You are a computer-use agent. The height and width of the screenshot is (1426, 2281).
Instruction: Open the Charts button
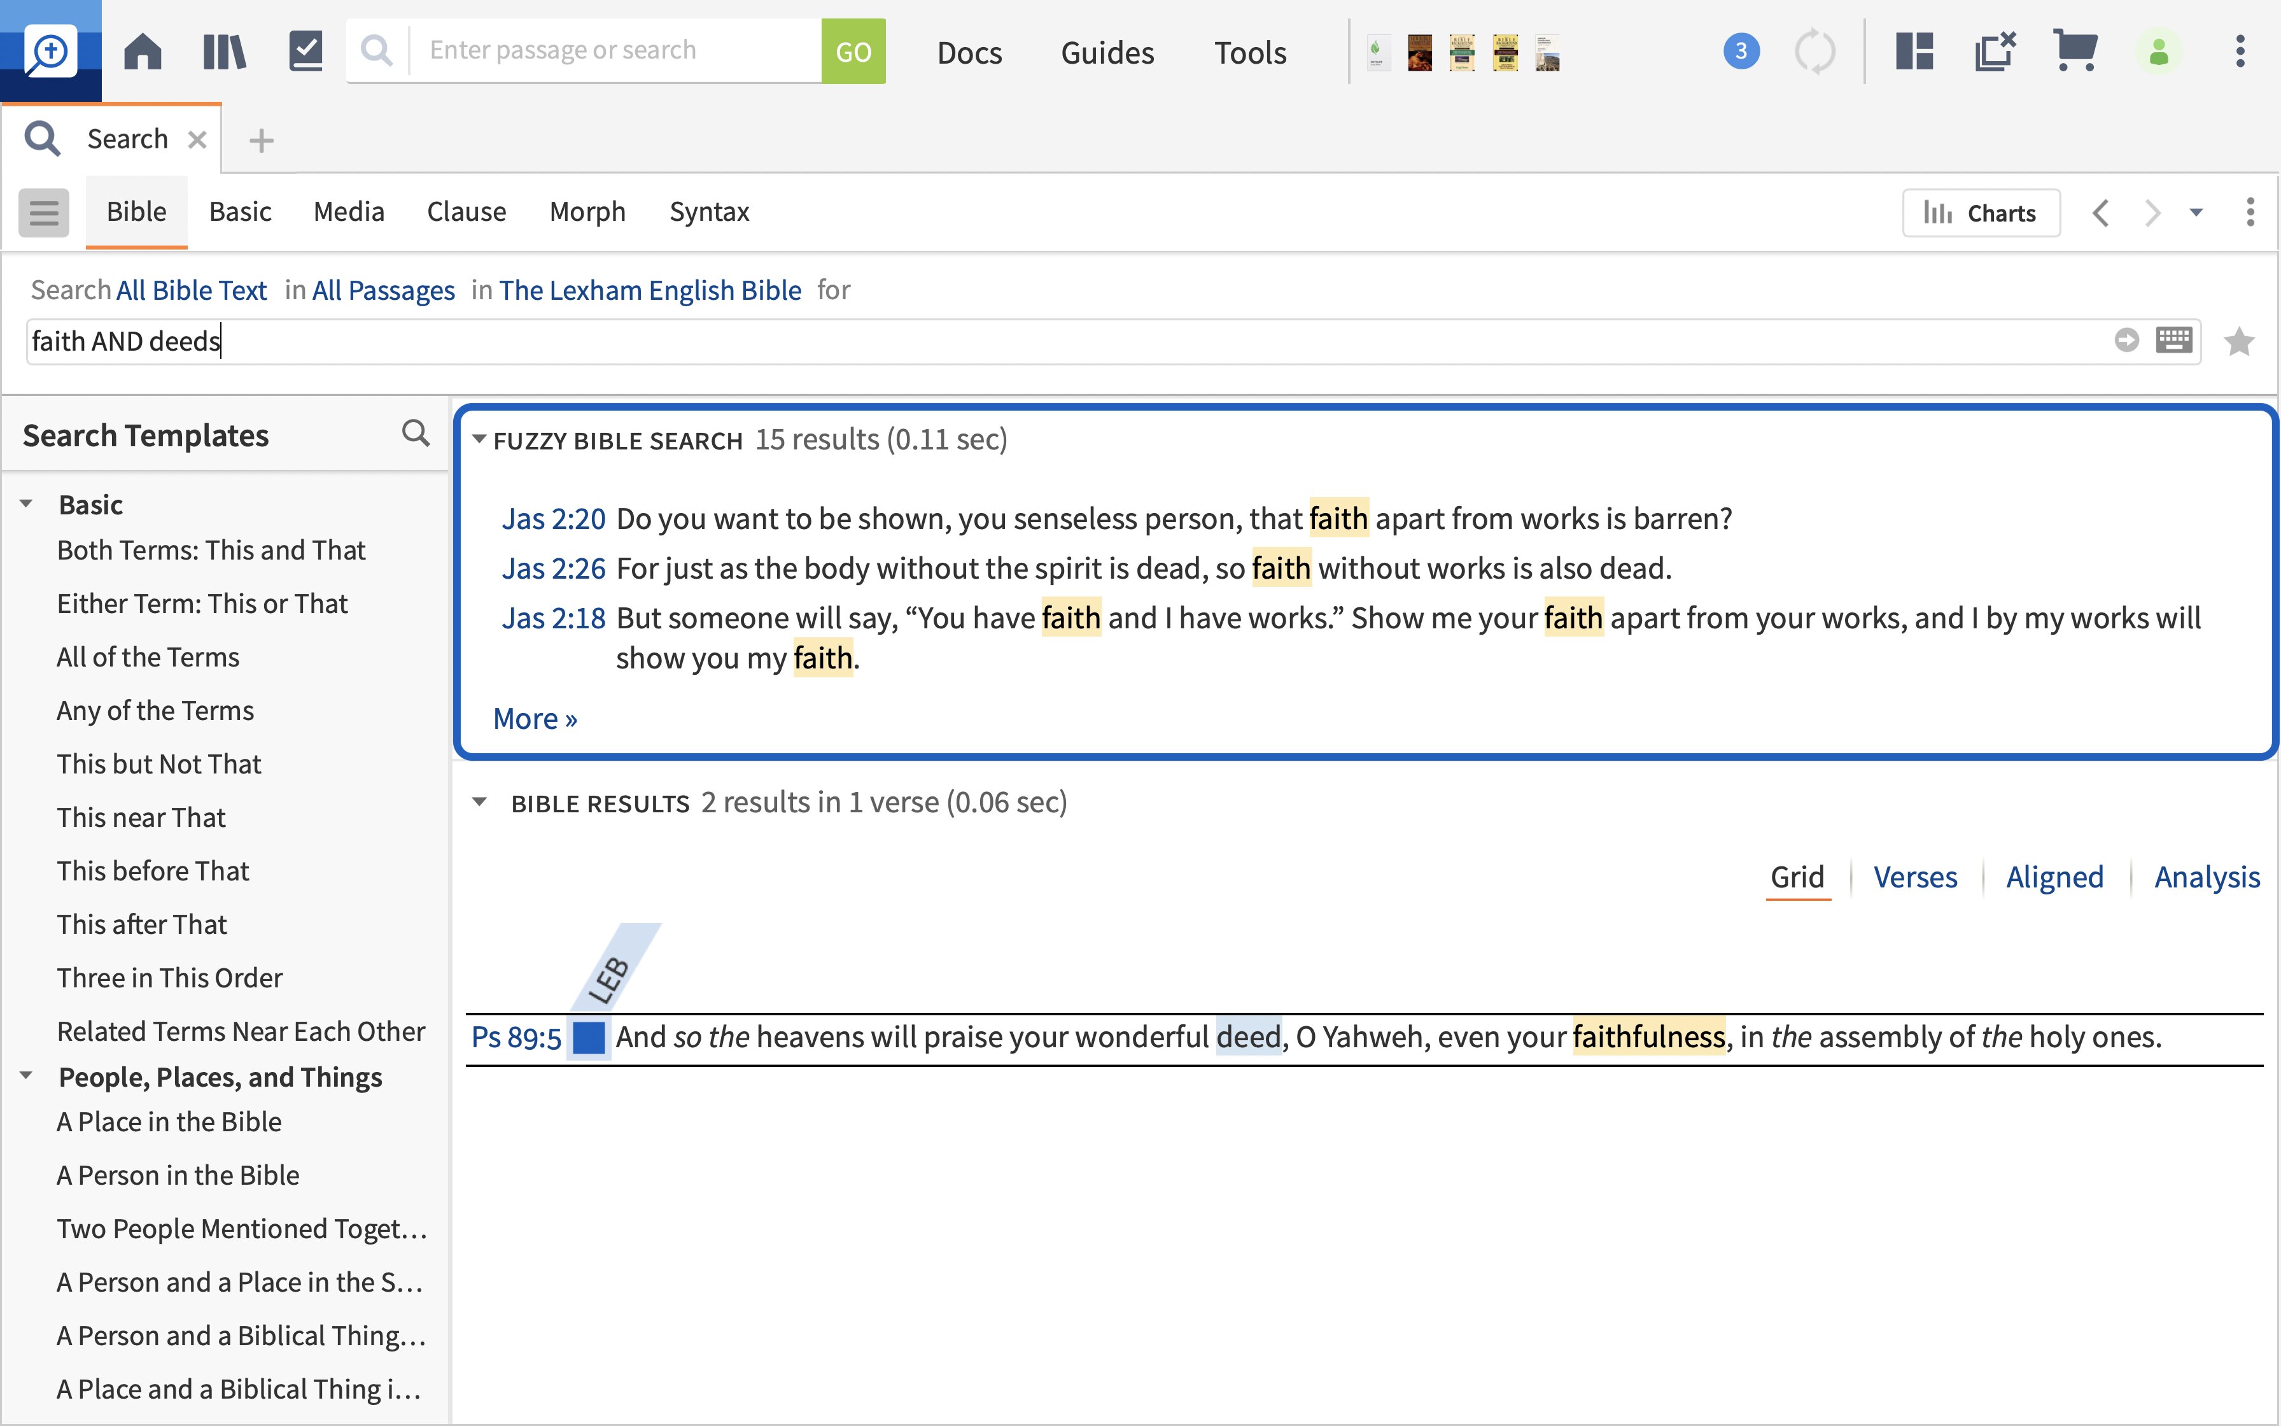tap(1981, 213)
